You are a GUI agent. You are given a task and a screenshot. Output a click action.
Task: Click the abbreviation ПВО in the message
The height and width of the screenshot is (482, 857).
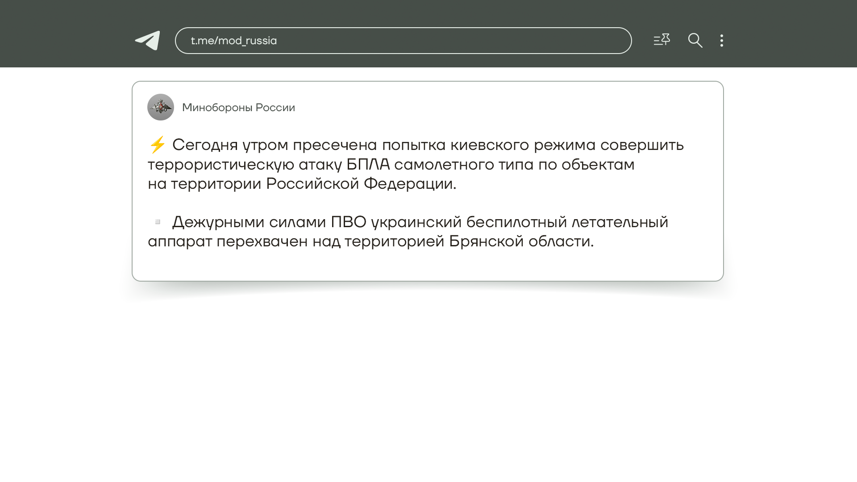348,222
